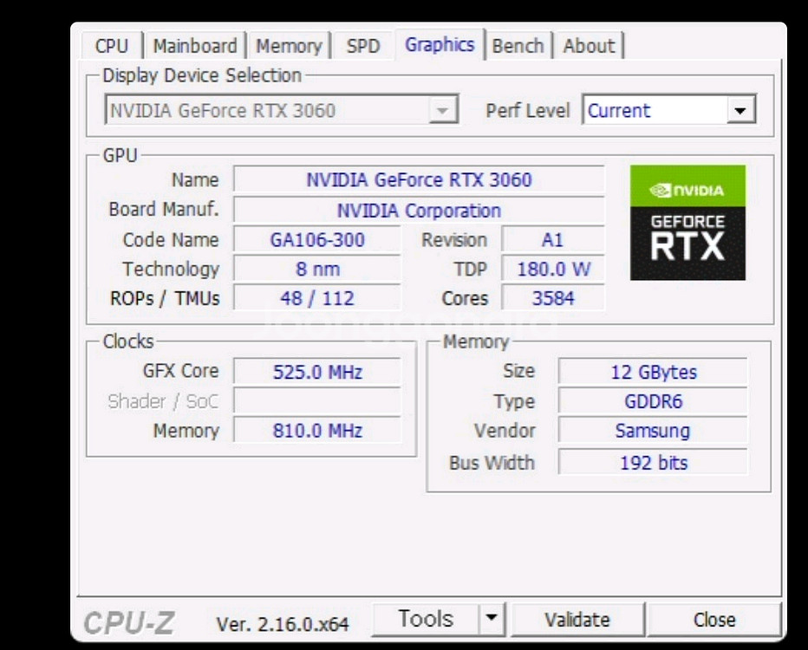Open the CPU tab
Screen dimensions: 808x650
tap(112, 46)
